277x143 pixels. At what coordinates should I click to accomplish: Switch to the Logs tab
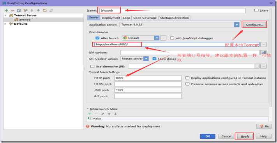pos(127,18)
